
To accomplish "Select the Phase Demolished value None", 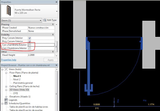I will tap(41, 31).
